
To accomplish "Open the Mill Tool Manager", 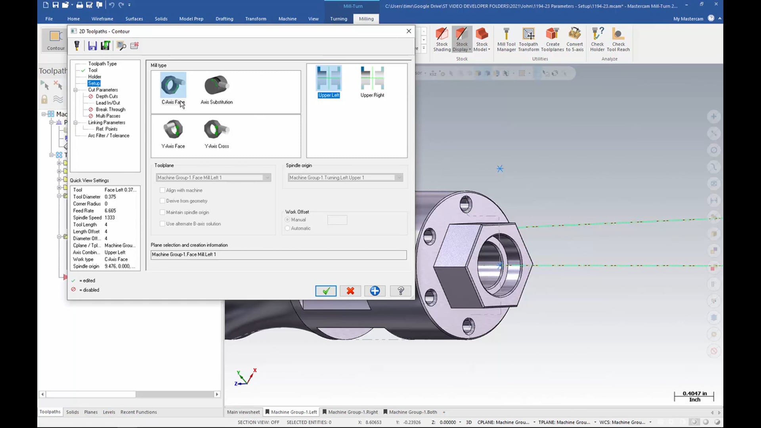I will coord(506,40).
